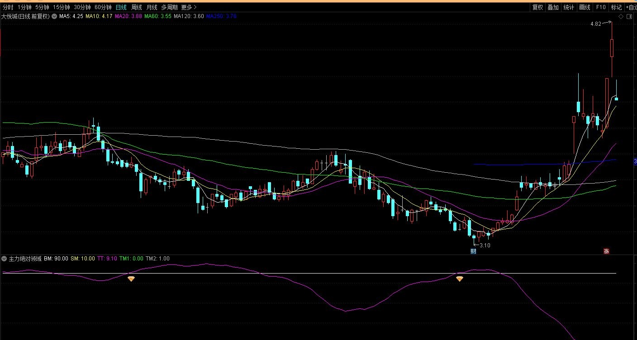The image size is (637, 340).
Task: Add stock via +自选 button
Action: 631,7
